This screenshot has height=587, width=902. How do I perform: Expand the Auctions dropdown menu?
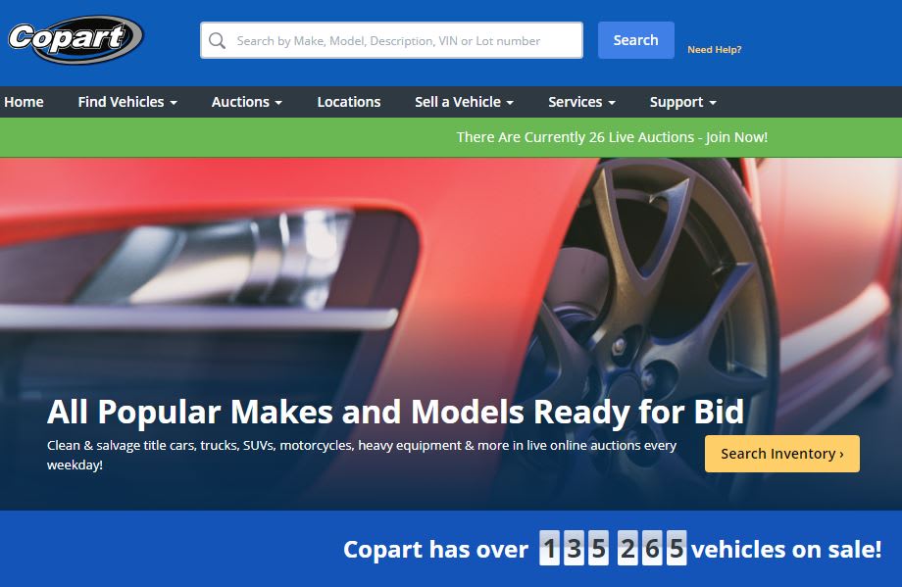tap(247, 102)
